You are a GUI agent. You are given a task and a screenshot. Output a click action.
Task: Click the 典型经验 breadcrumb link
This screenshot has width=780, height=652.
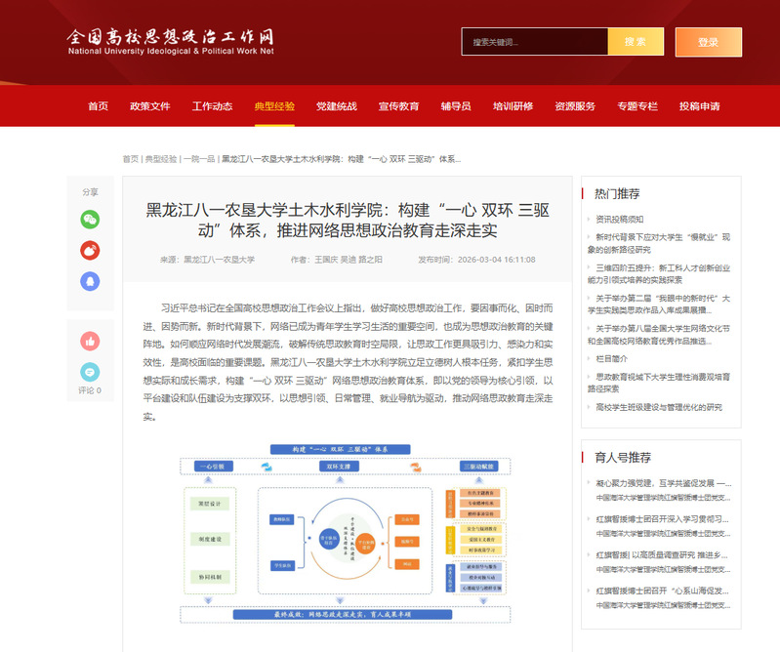coord(161,158)
